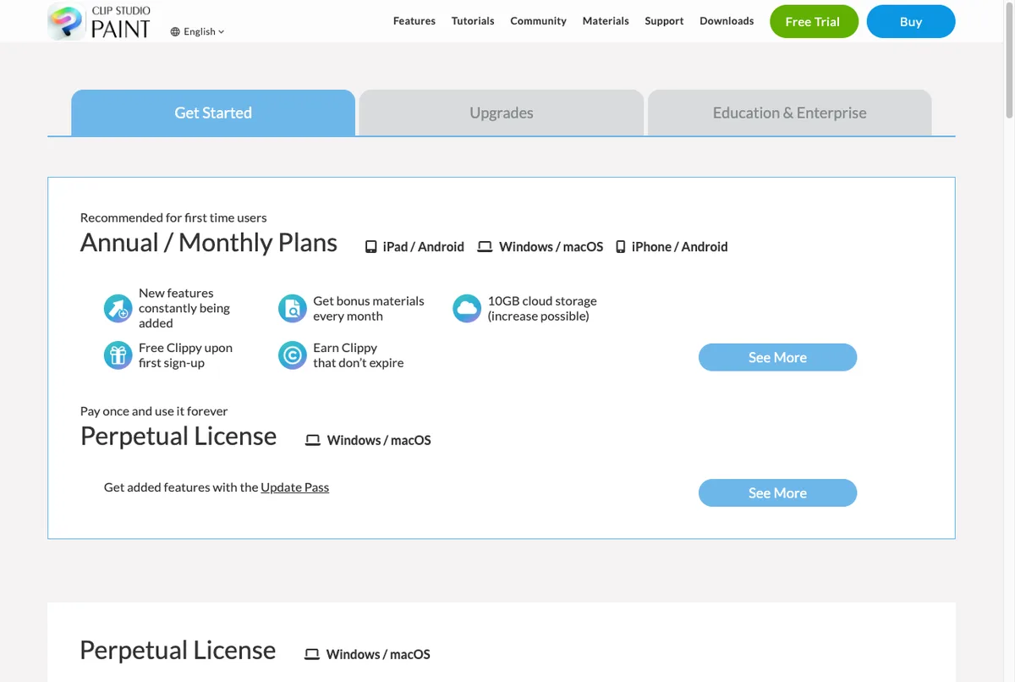Image resolution: width=1015 pixels, height=682 pixels.
Task: Click the green Free Trial button
Action: [814, 22]
